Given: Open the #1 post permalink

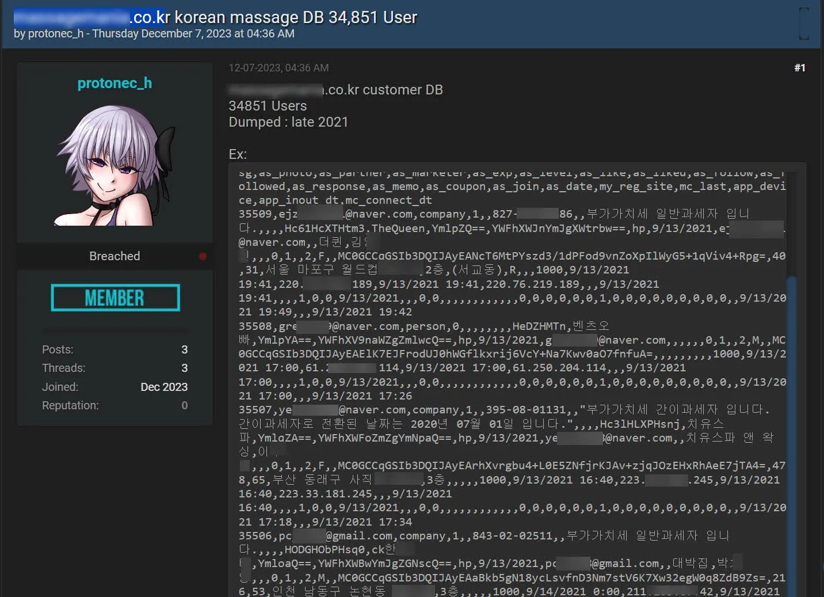Looking at the screenshot, I should click(x=799, y=68).
